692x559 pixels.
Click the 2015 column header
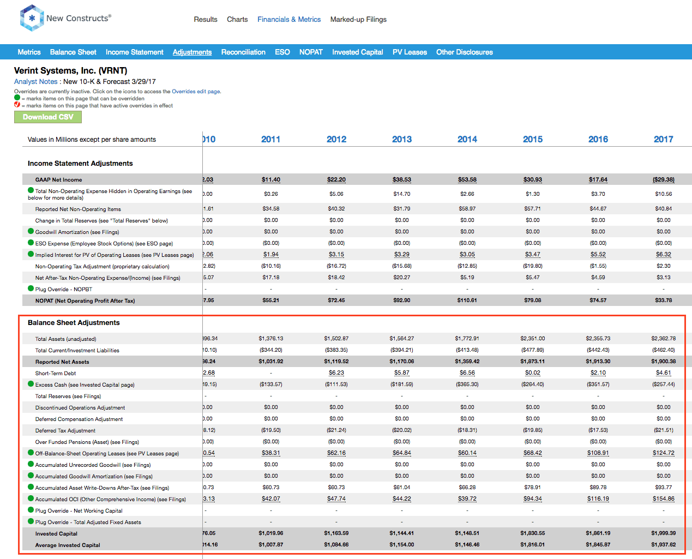533,139
